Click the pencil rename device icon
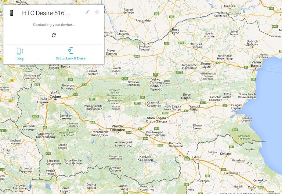Viewport: 282px width, 194px height. pyautogui.click(x=87, y=12)
